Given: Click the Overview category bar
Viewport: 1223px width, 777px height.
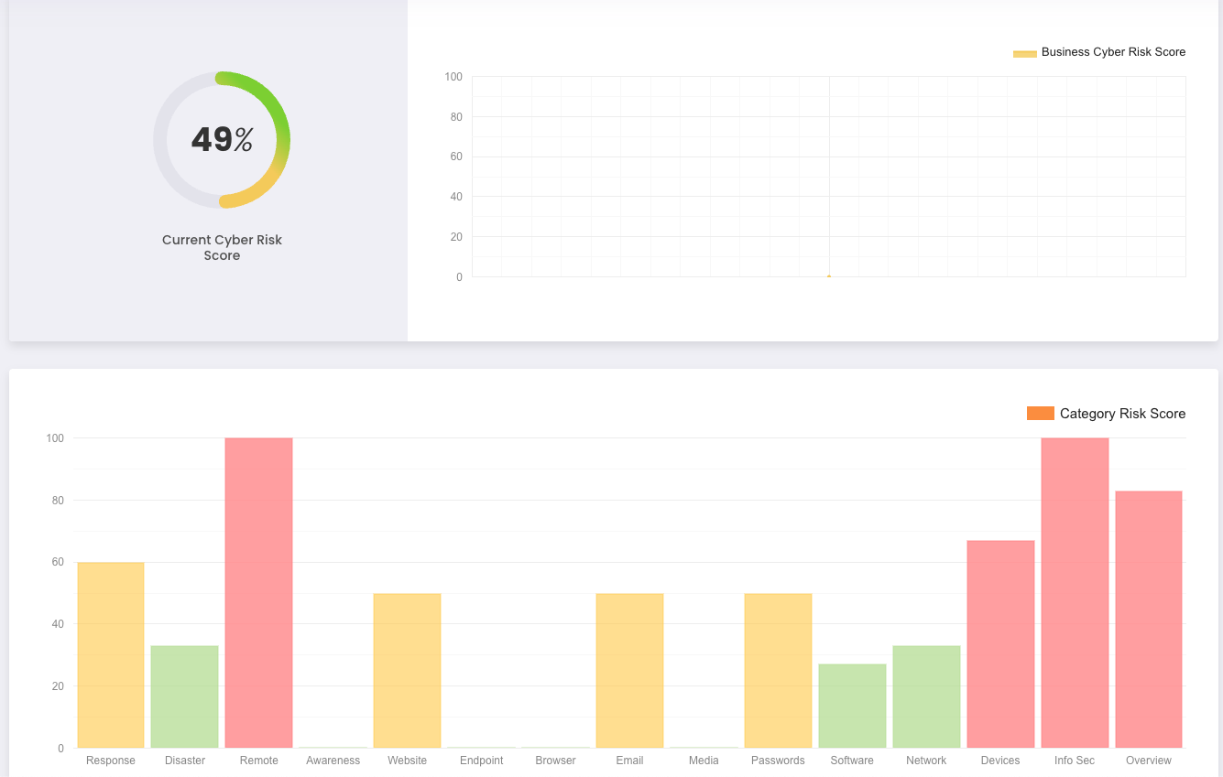Looking at the screenshot, I should click(x=1149, y=620).
